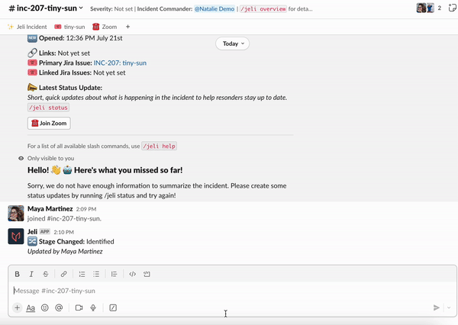The height and width of the screenshot is (325, 458).
Task: Focus the Message #inc-207-tiny-sun input
Action: coord(232,291)
